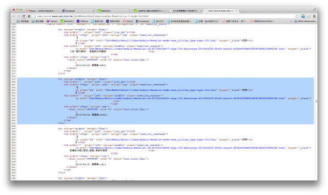The height and width of the screenshot is (195, 328).
Task: Expand the bookmarks bar overflow chevron
Action: pyautogui.click(x=291, y=22)
